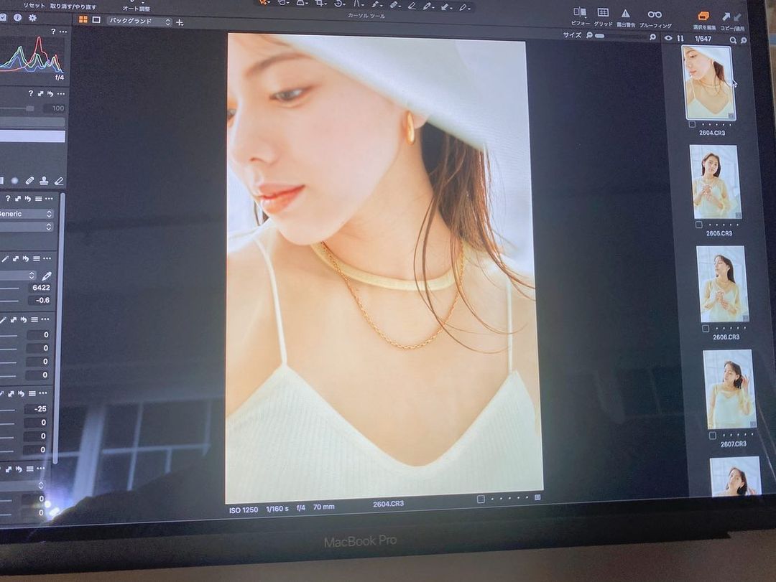
Task: Select the pan hand cursor tool
Action: 282,2
